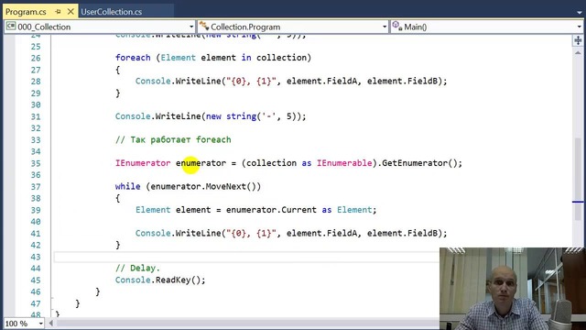Click the vertical scrollbar up arrow

[578, 53]
